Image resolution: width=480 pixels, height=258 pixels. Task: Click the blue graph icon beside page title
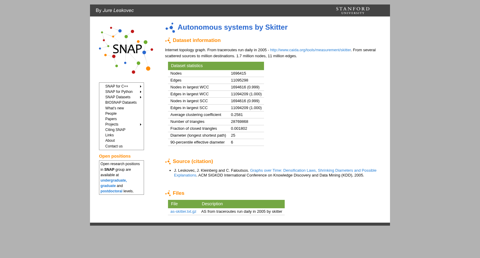pyautogui.click(x=170, y=28)
